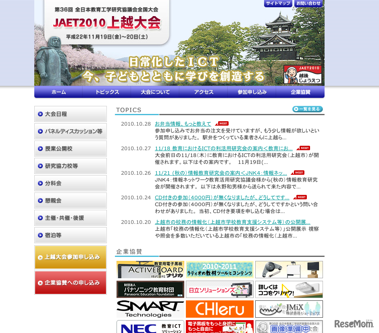
Task: Open the ホーム navigation tab
Action: [58, 92]
